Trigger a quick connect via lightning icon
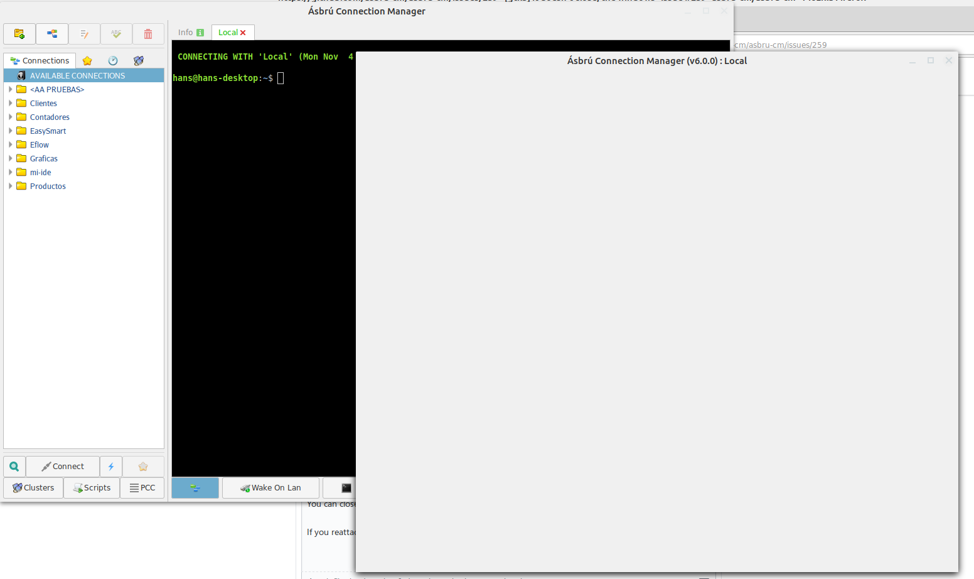 click(x=111, y=466)
